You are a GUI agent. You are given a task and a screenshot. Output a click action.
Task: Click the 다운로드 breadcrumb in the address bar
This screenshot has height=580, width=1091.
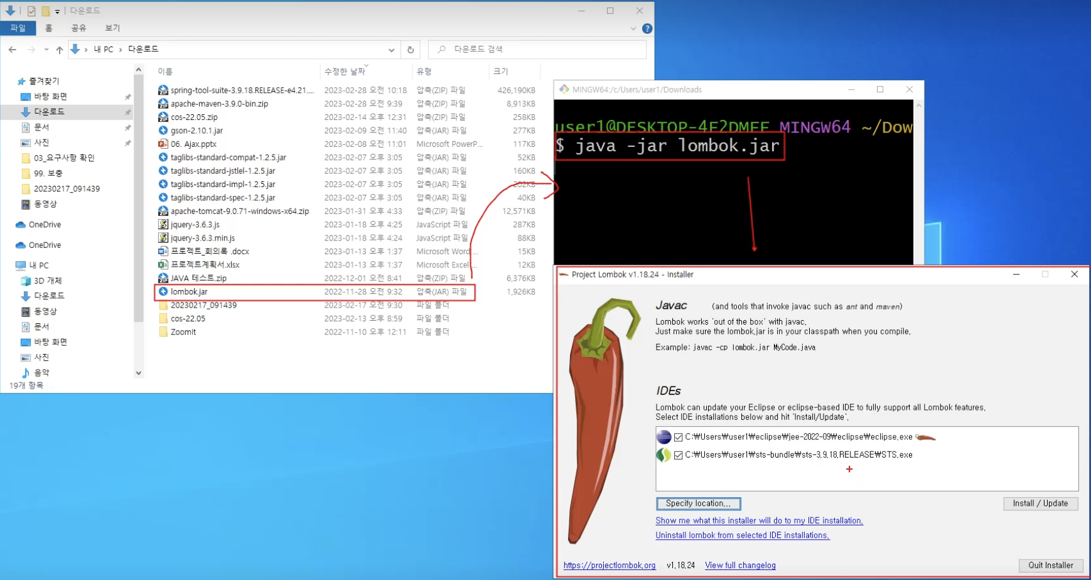tap(143, 50)
